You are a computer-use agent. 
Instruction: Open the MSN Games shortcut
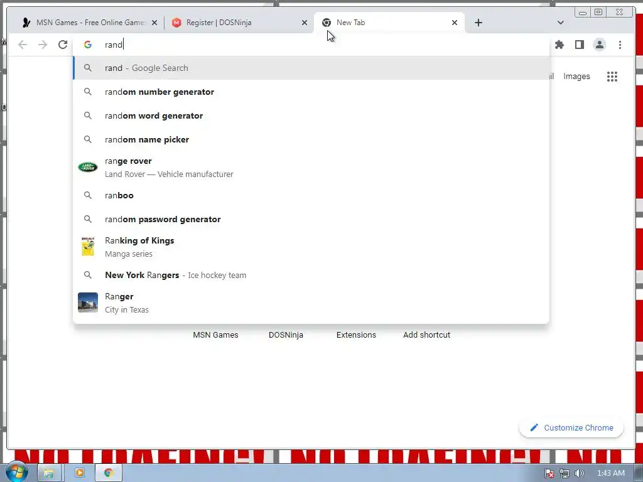point(216,335)
